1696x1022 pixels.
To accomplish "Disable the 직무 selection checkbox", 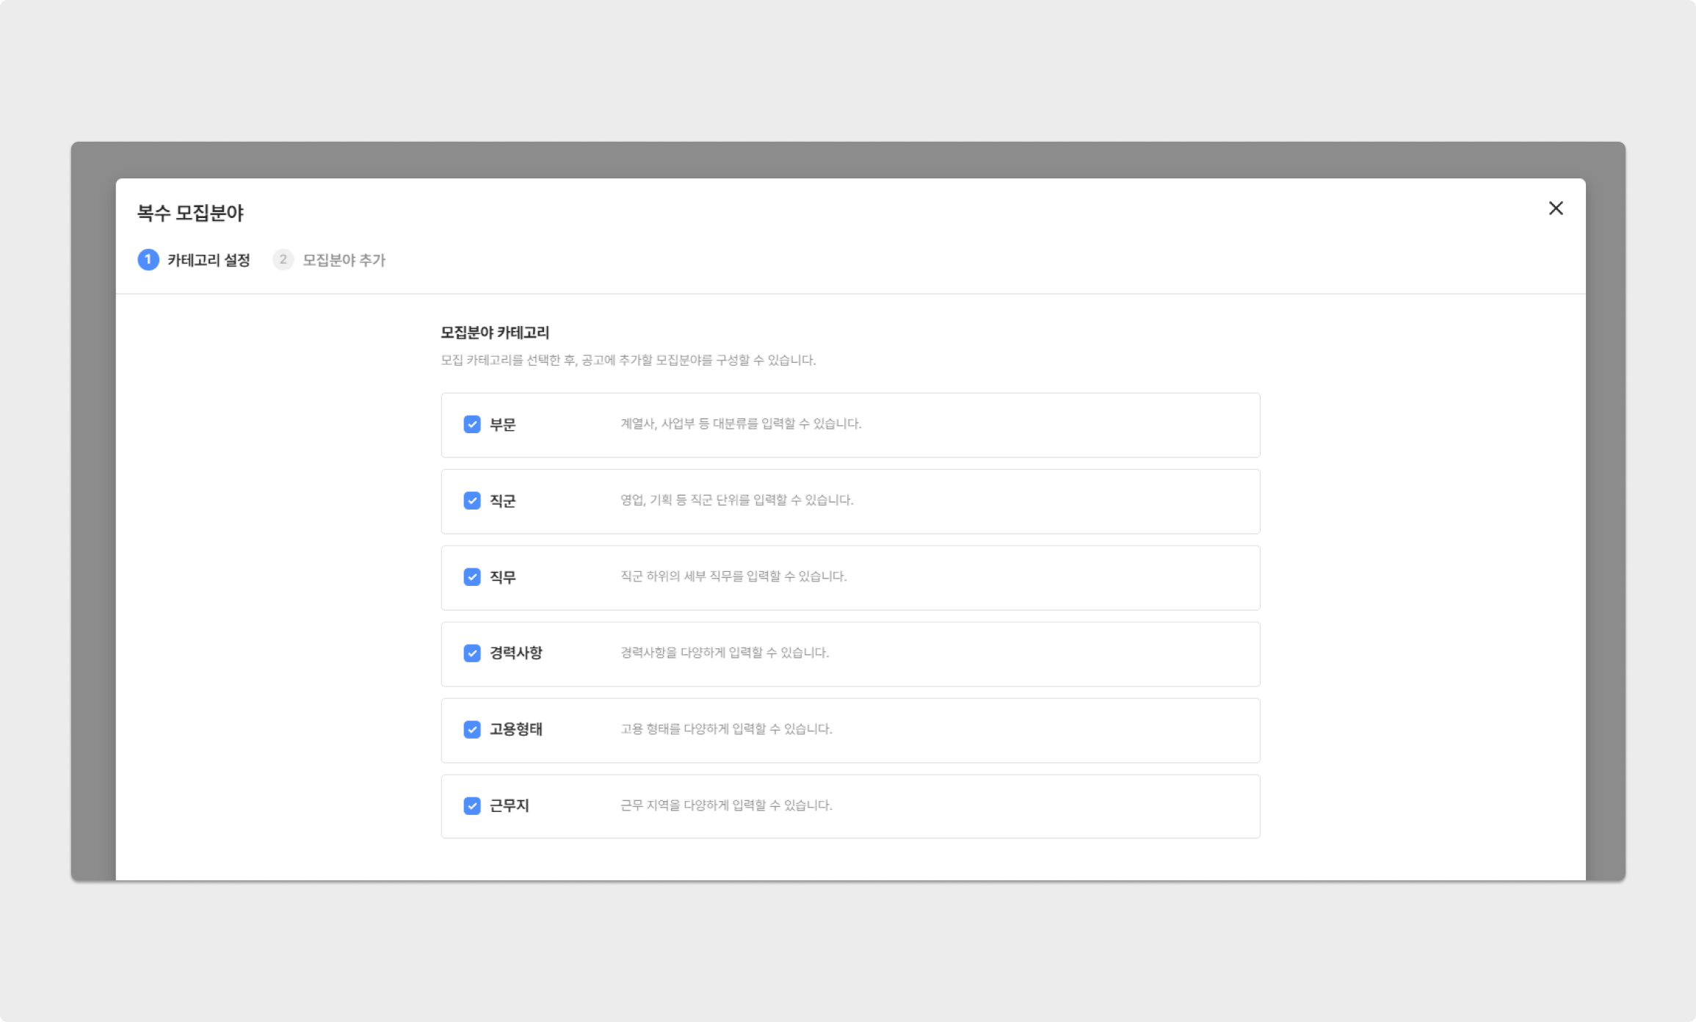I will click(x=471, y=576).
